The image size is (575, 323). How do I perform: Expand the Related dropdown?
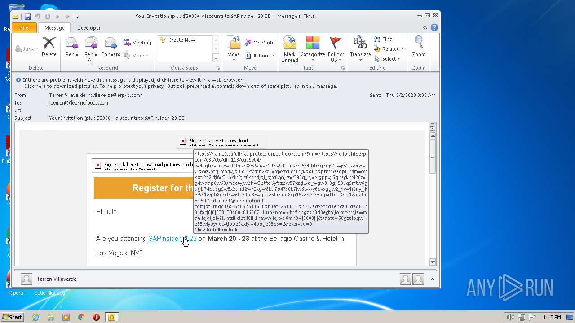pos(389,49)
